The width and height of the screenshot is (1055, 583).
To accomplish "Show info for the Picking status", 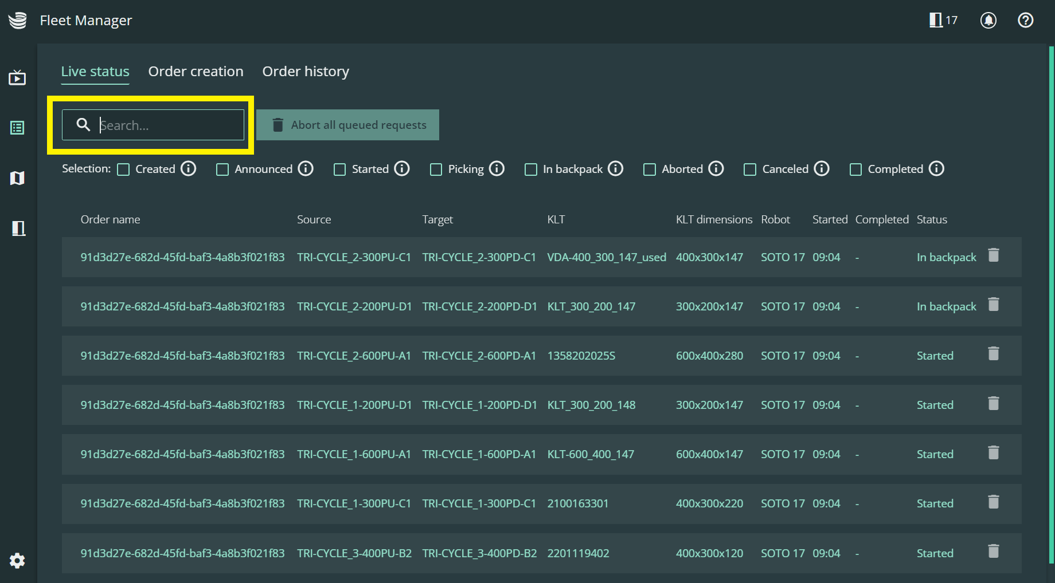I will pyautogui.click(x=497, y=169).
